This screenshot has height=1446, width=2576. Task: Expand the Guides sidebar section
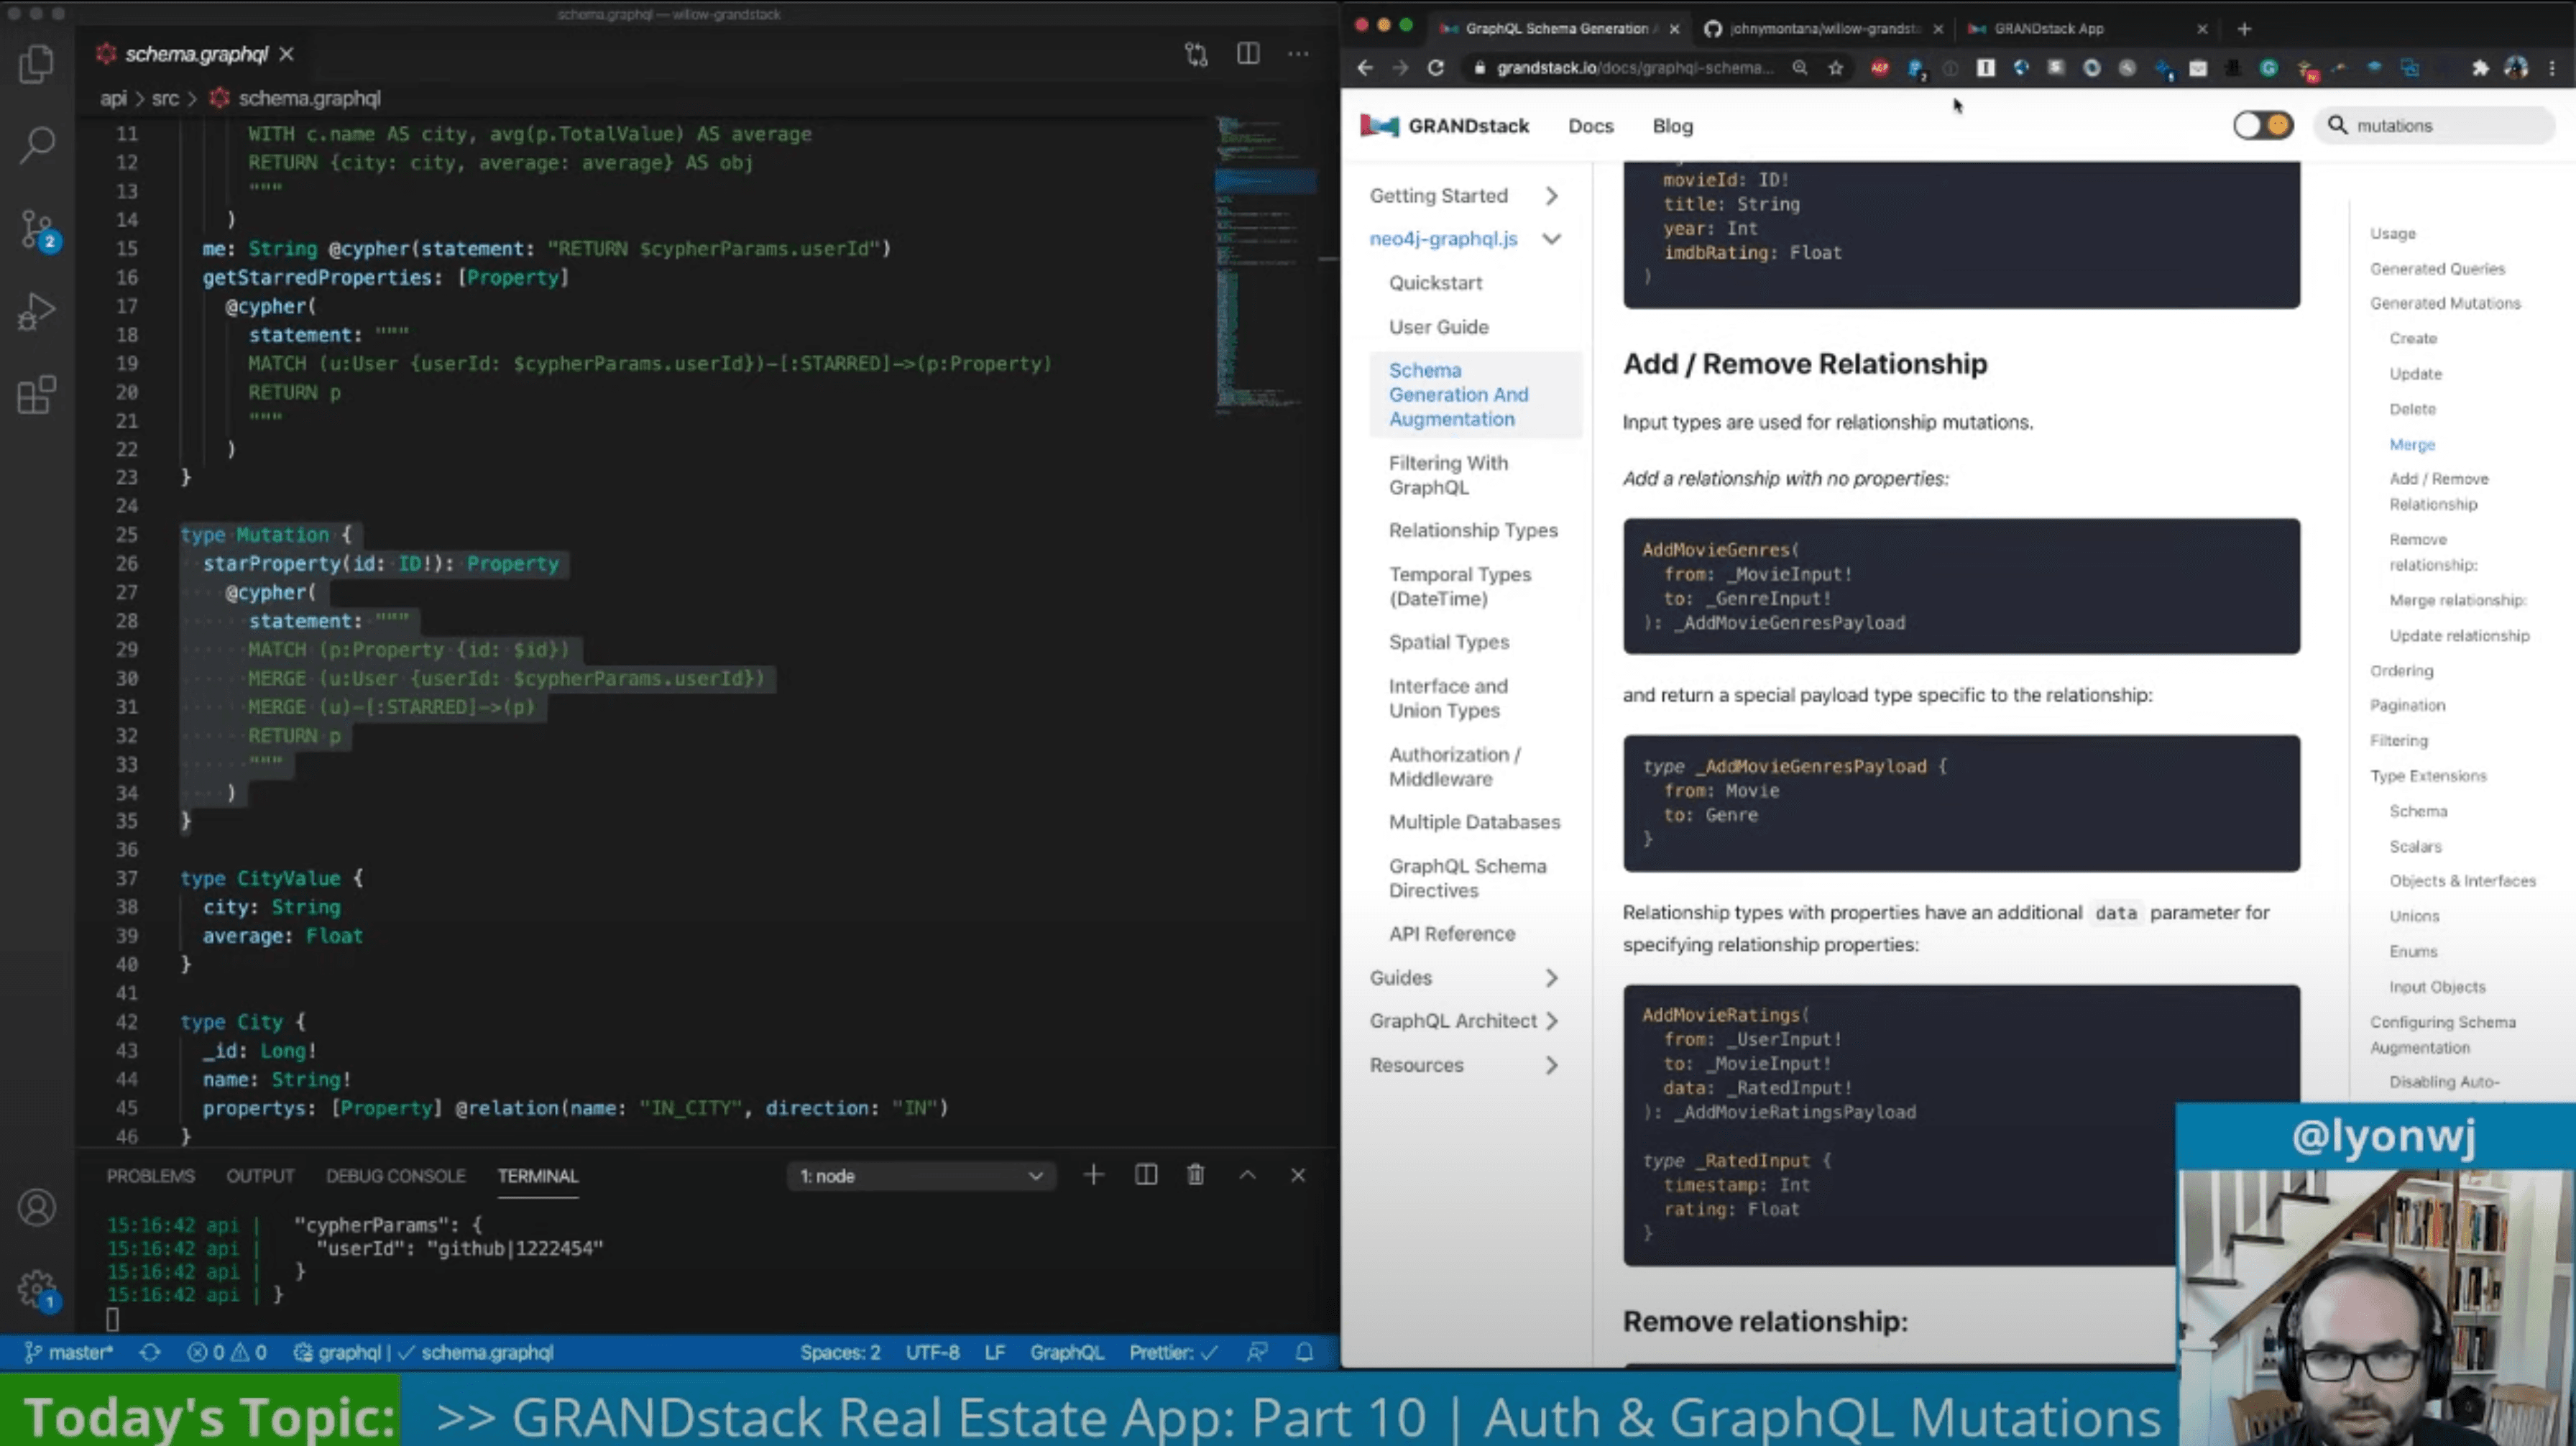click(1550, 978)
